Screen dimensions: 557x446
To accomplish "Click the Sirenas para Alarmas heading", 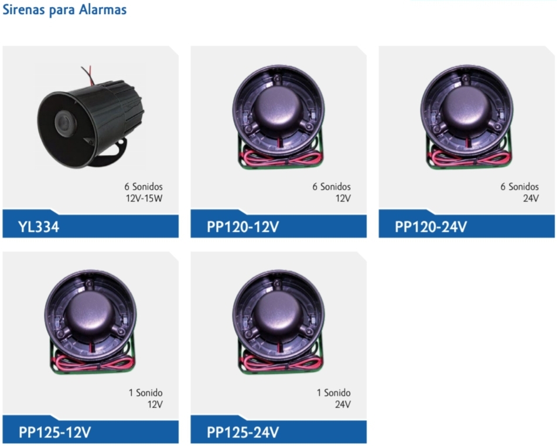I will point(64,9).
